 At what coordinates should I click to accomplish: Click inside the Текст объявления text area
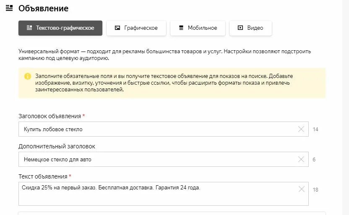[x=163, y=194]
